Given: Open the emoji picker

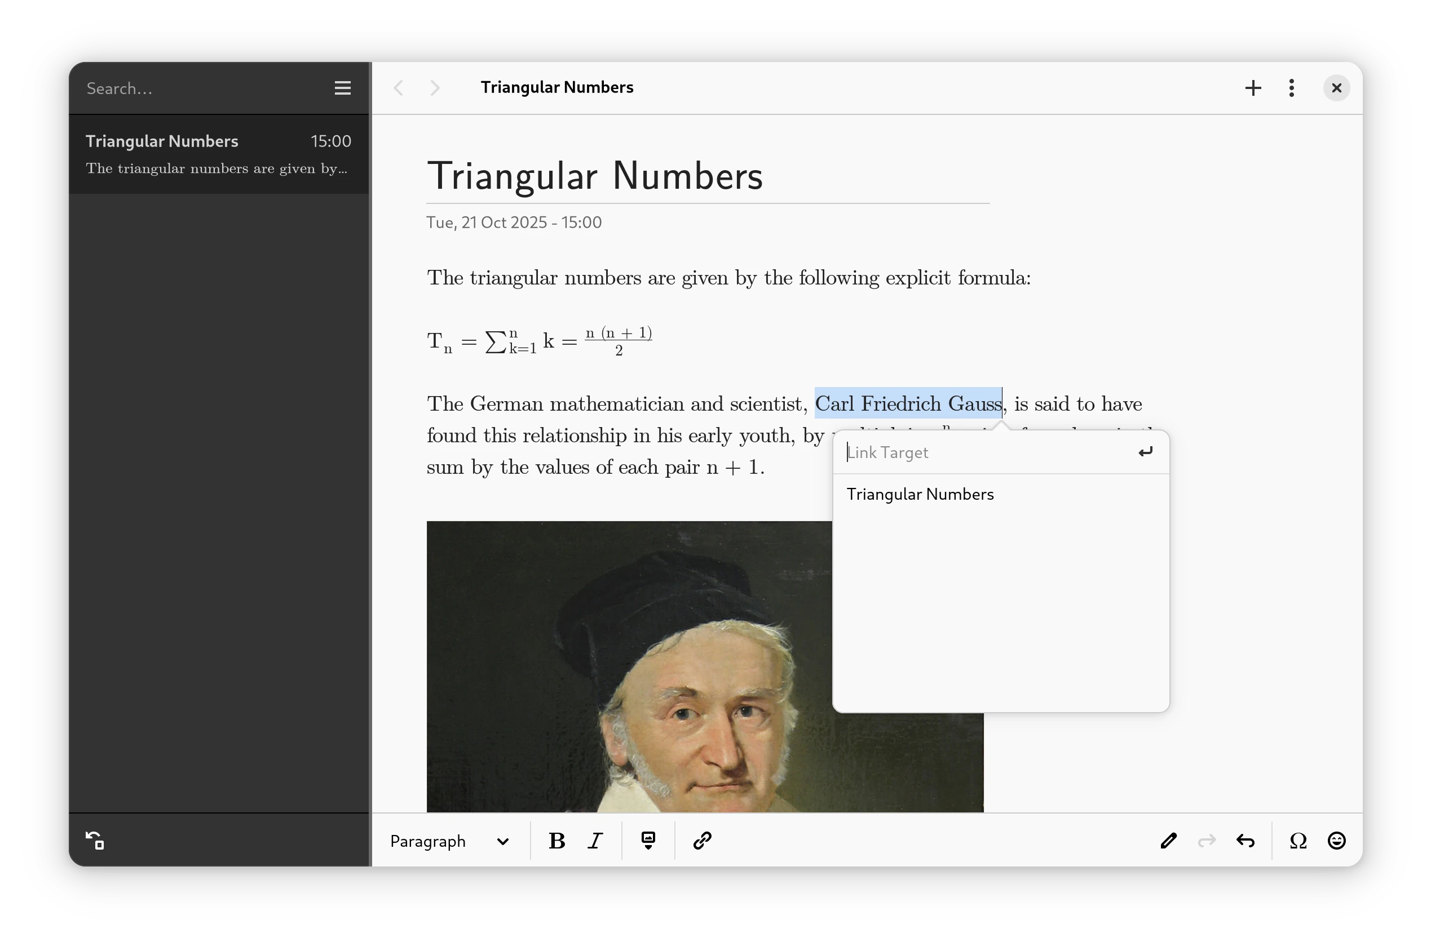Looking at the screenshot, I should [x=1336, y=841].
